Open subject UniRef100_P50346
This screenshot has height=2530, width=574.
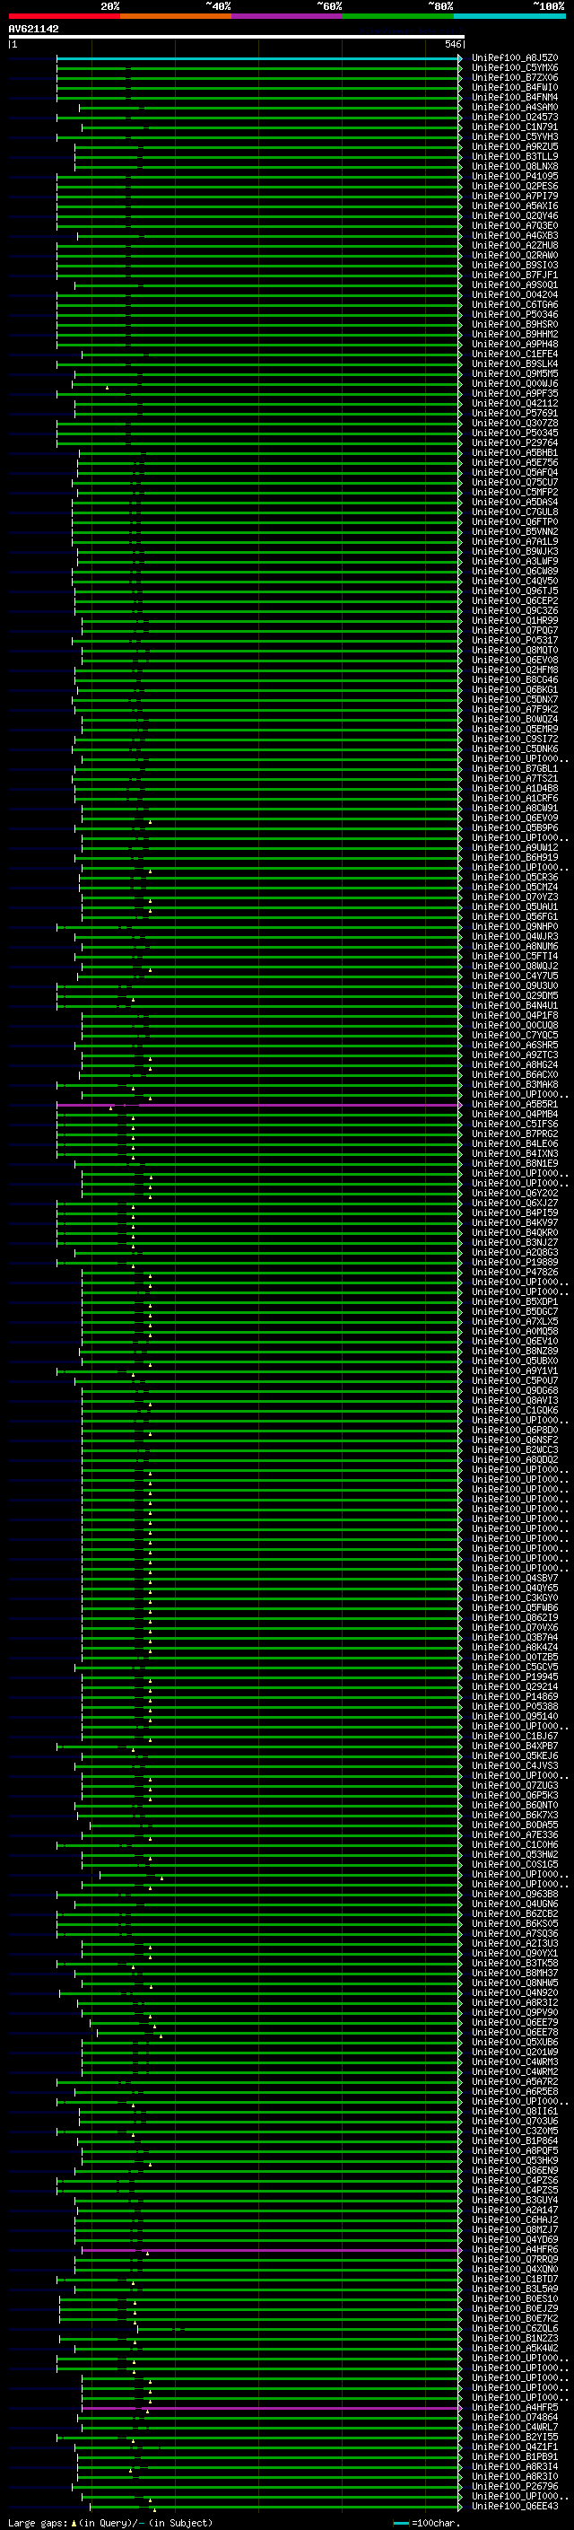tap(515, 314)
